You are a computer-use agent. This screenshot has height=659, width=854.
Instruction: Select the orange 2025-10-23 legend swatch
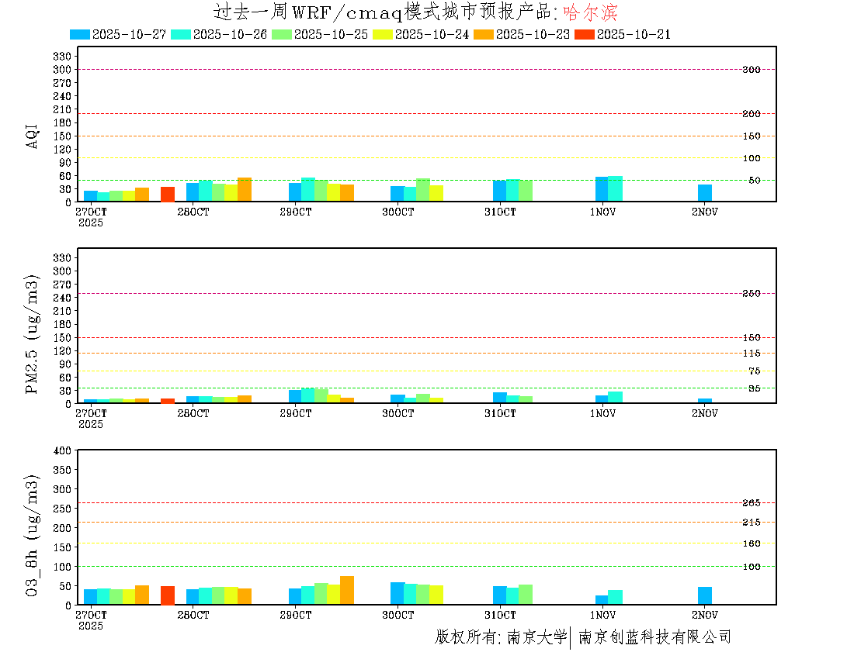coord(483,34)
